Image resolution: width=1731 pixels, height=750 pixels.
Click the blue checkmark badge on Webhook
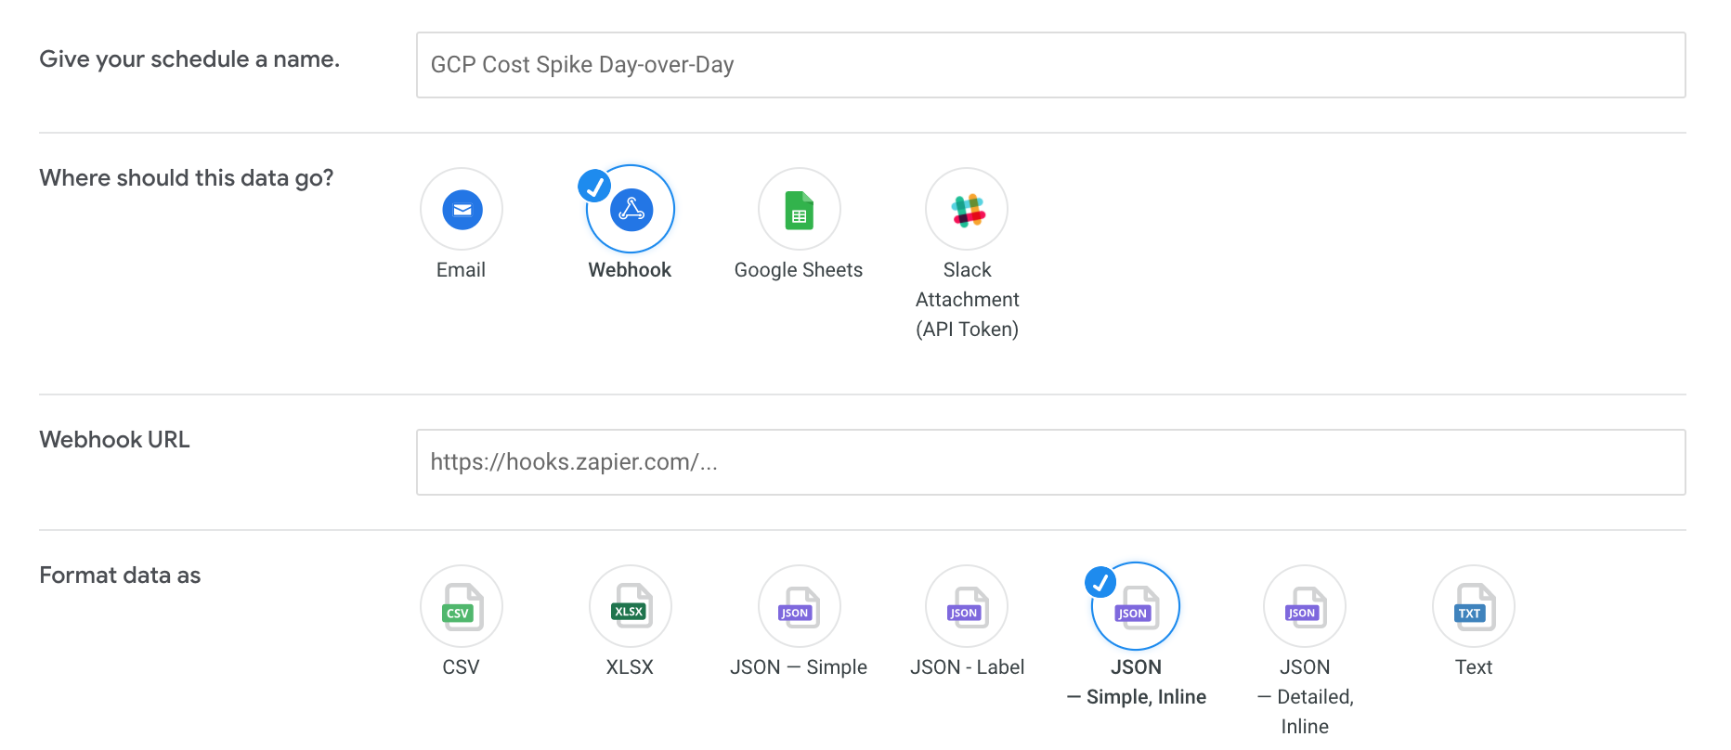pyautogui.click(x=593, y=185)
